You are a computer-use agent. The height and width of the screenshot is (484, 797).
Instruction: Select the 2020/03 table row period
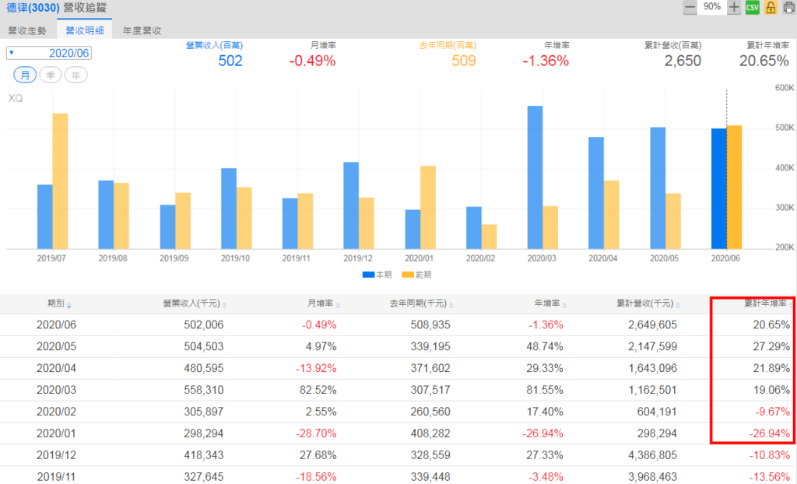[x=56, y=390]
